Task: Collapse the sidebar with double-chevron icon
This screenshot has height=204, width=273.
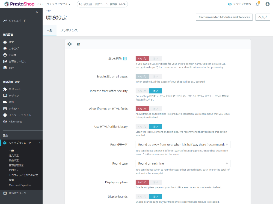Action: (x=37, y=12)
